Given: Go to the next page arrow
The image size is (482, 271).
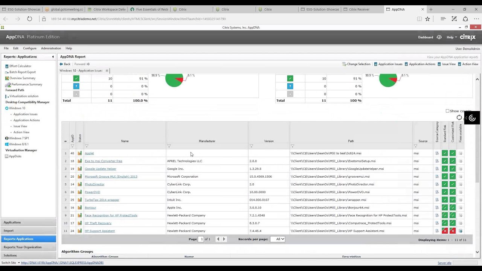Looking at the screenshot, I should click(x=224, y=239).
